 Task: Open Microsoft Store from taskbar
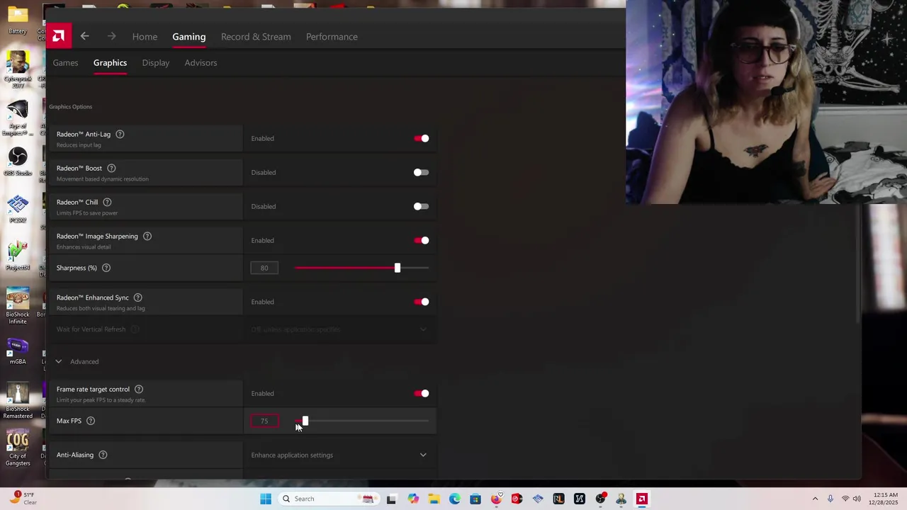coord(475,499)
